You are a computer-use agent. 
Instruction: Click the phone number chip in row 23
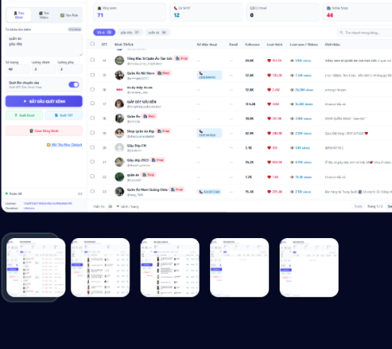tap(209, 192)
